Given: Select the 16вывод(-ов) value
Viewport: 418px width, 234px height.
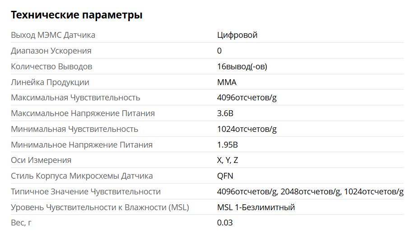Looking at the screenshot, I should coord(242,67).
